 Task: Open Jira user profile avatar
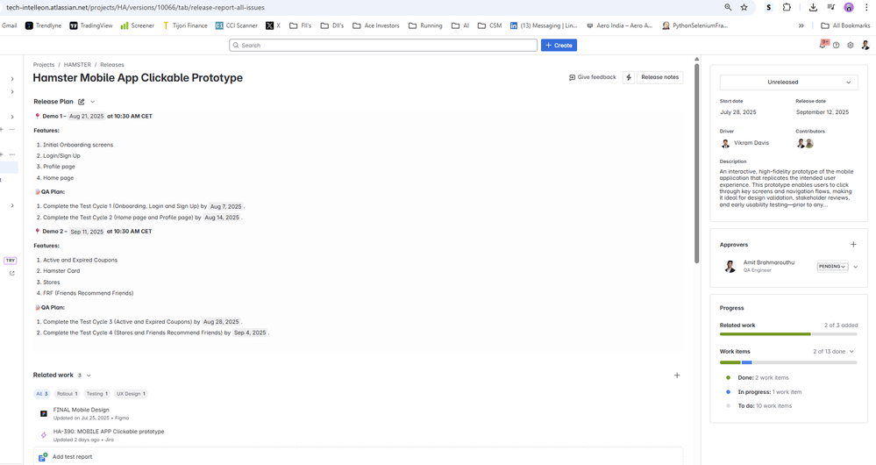point(865,46)
